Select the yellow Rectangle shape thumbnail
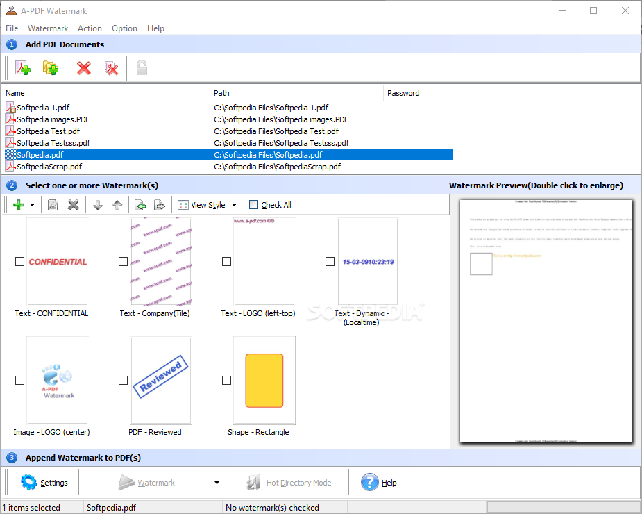Screen dimensions: 642x514 click(x=264, y=381)
